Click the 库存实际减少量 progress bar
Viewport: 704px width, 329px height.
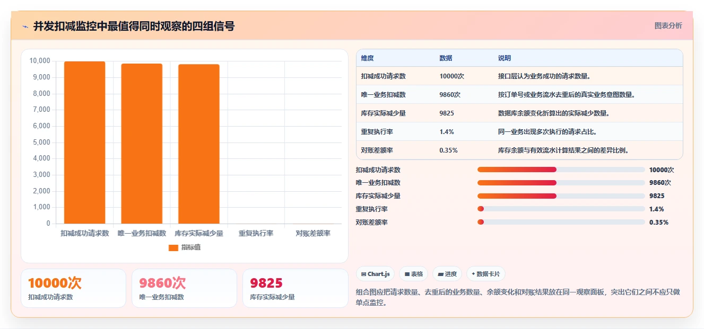tap(561, 196)
